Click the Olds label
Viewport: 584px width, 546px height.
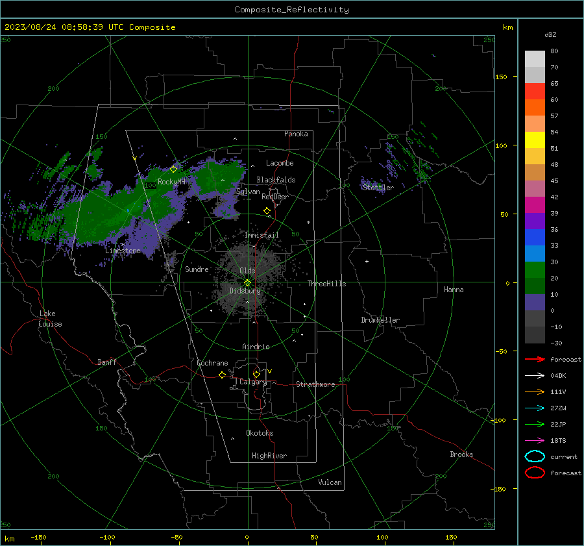(x=247, y=271)
